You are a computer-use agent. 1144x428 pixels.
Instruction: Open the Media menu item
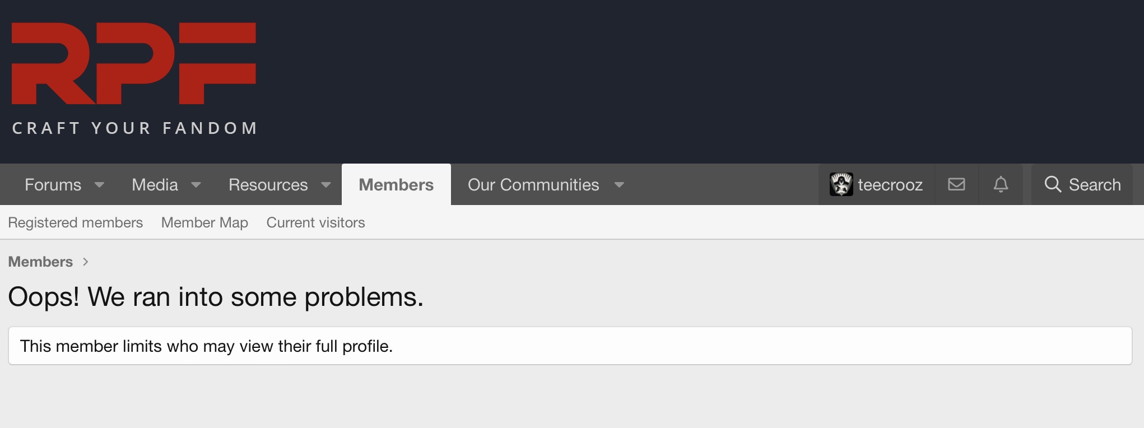click(155, 185)
